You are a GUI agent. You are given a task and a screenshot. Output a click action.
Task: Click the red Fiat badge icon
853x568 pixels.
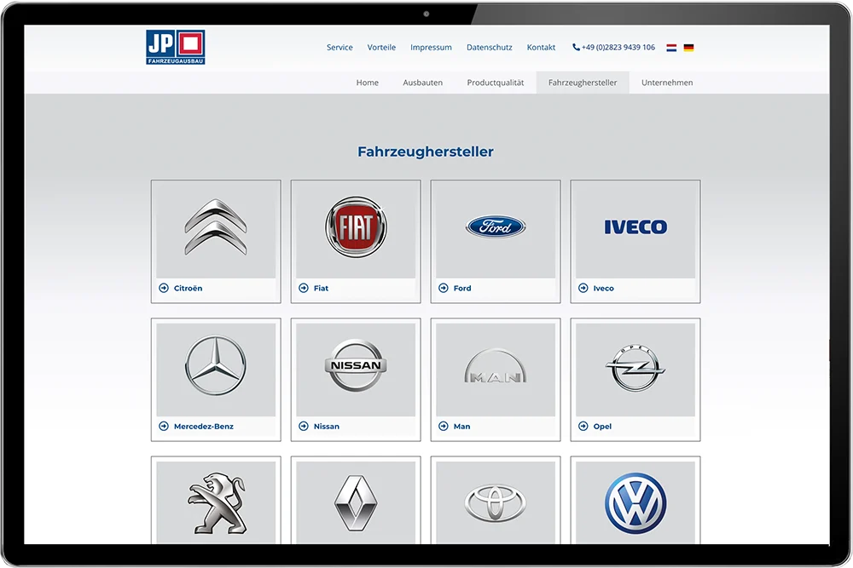tap(355, 227)
